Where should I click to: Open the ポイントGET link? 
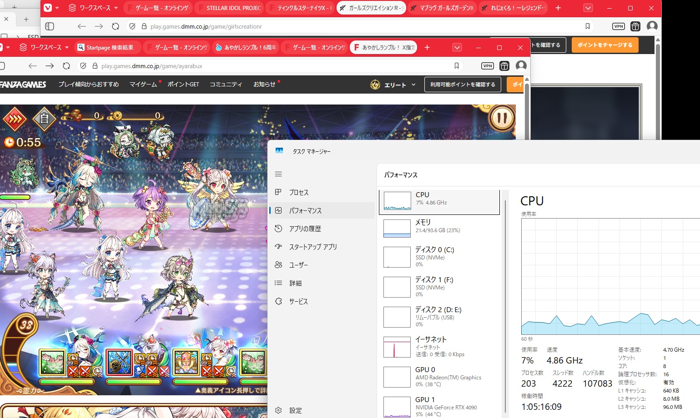(x=183, y=85)
